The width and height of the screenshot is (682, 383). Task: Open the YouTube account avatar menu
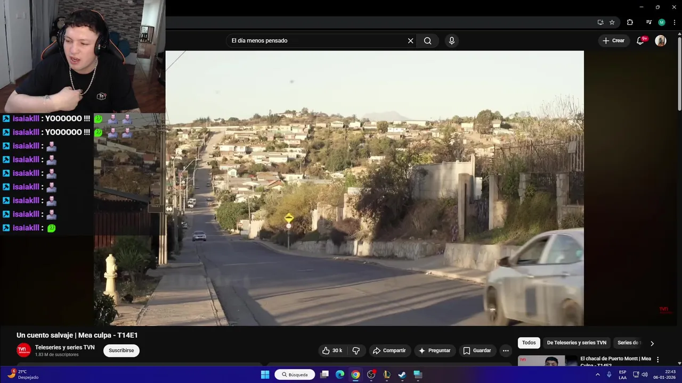point(661,40)
